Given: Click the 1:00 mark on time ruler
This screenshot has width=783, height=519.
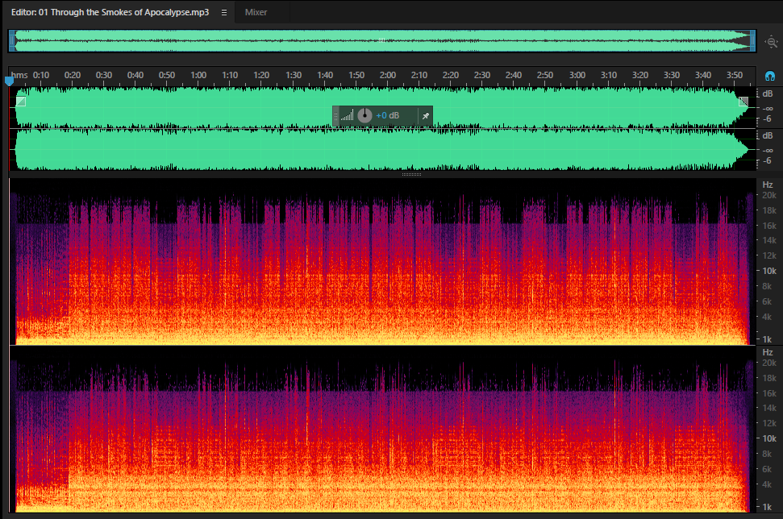Looking at the screenshot, I should [198, 75].
